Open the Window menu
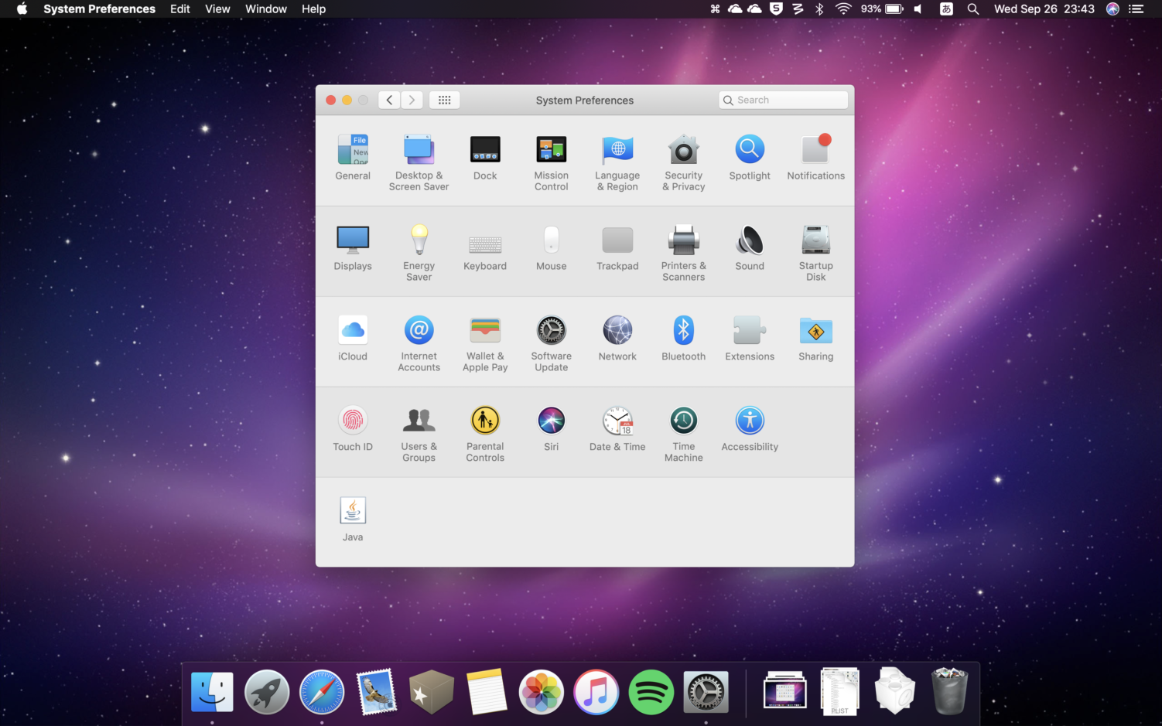 [x=266, y=9]
